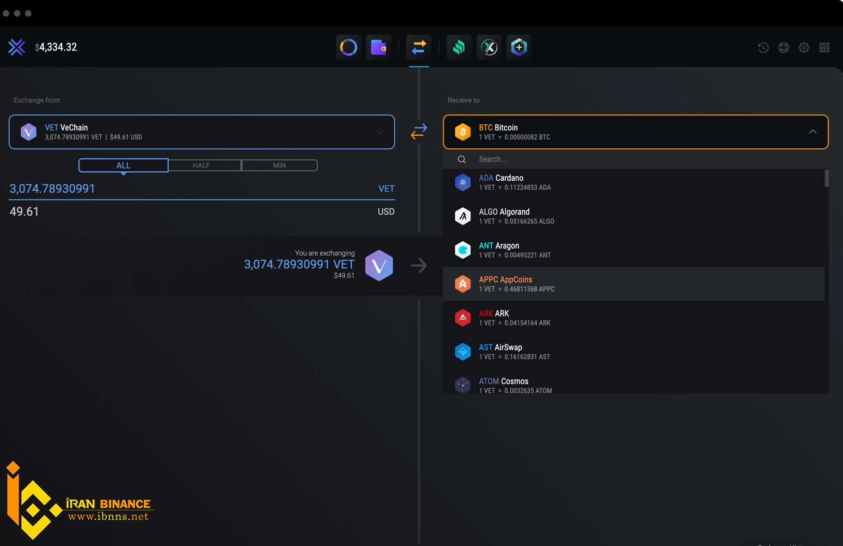Click the Cardano coin icon
The image size is (843, 546).
coord(463,182)
